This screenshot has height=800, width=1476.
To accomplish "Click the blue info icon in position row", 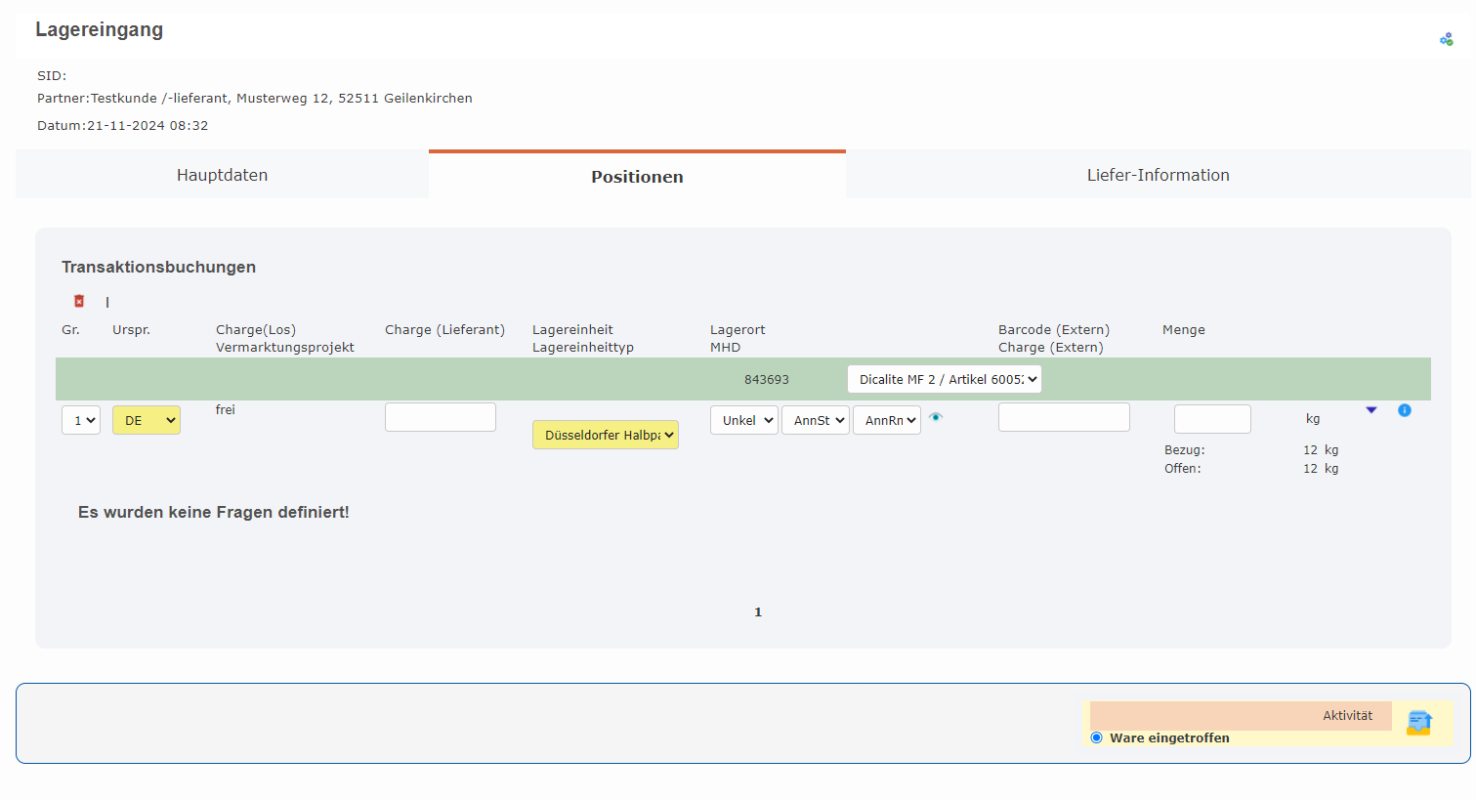I will point(1404,410).
